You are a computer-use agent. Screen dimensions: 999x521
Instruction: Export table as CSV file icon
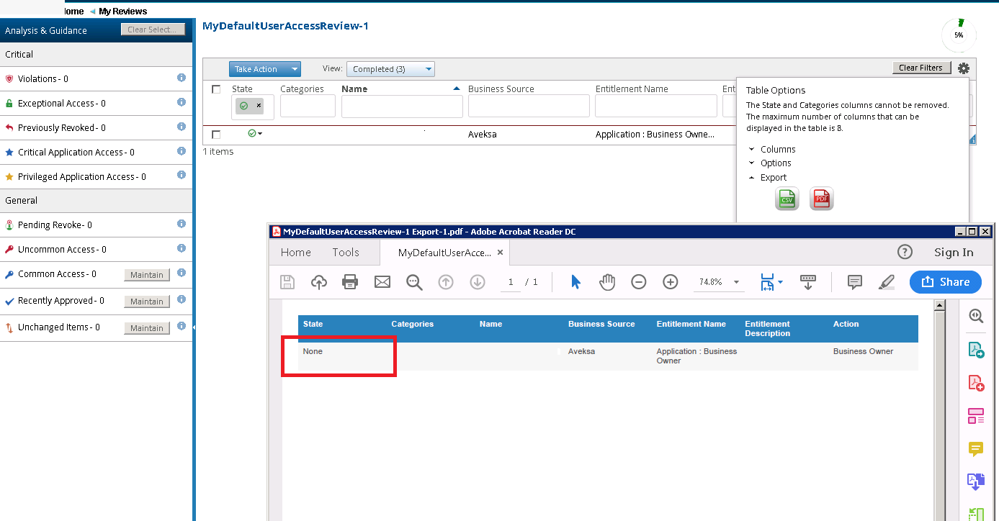[787, 199]
